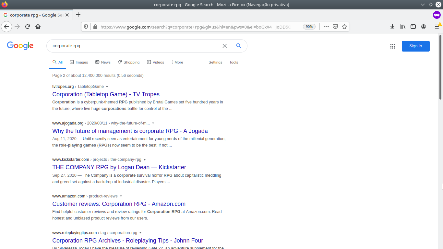
Task: Click the window title bar dropdown arrow
Action: point(423,5)
